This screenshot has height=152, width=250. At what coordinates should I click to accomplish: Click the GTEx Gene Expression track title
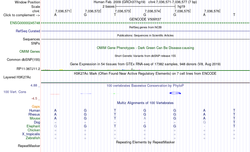tap(145, 64)
